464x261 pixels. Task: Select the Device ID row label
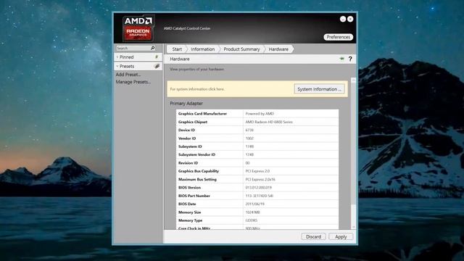(x=186, y=130)
